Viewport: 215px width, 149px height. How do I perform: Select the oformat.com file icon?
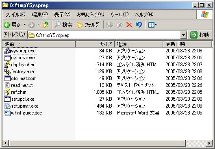(x=7, y=78)
